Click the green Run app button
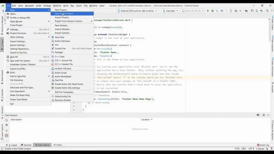 coord(208,11)
